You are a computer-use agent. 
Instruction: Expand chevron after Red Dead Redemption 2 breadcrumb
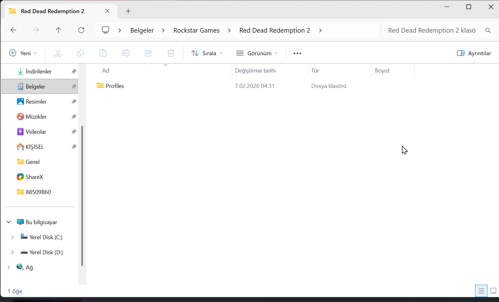[x=320, y=30]
